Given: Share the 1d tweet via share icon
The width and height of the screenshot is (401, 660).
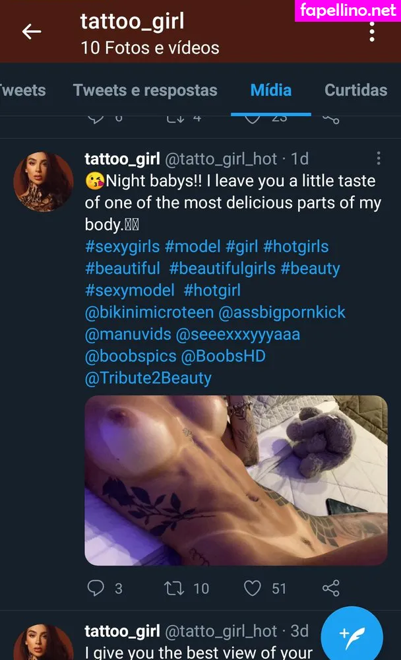Looking at the screenshot, I should point(331,587).
